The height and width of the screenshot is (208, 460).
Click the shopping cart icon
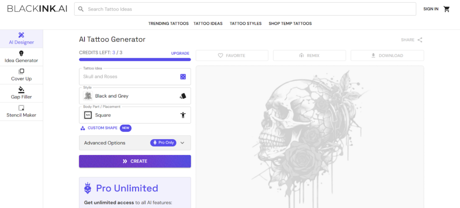(447, 9)
